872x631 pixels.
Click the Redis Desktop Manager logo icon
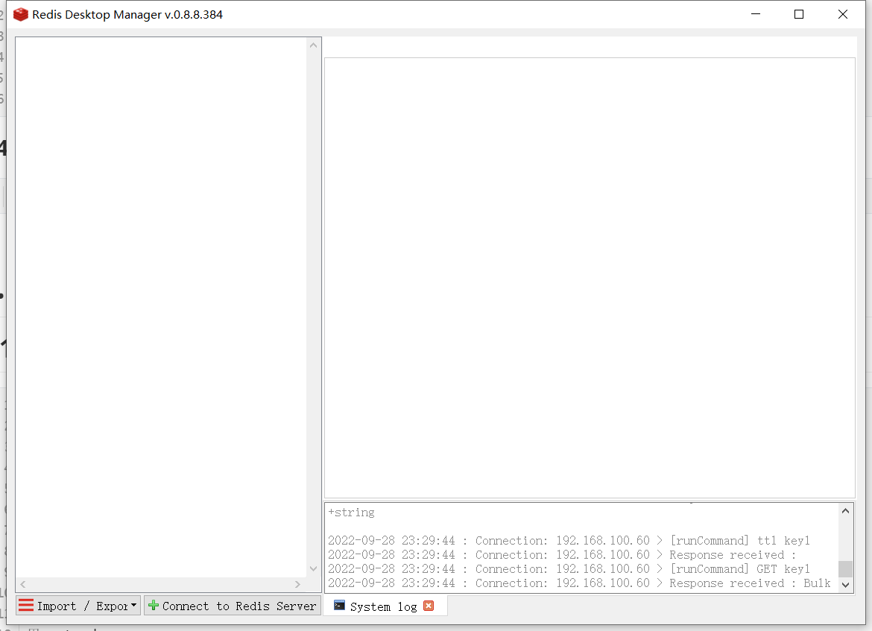pos(21,14)
